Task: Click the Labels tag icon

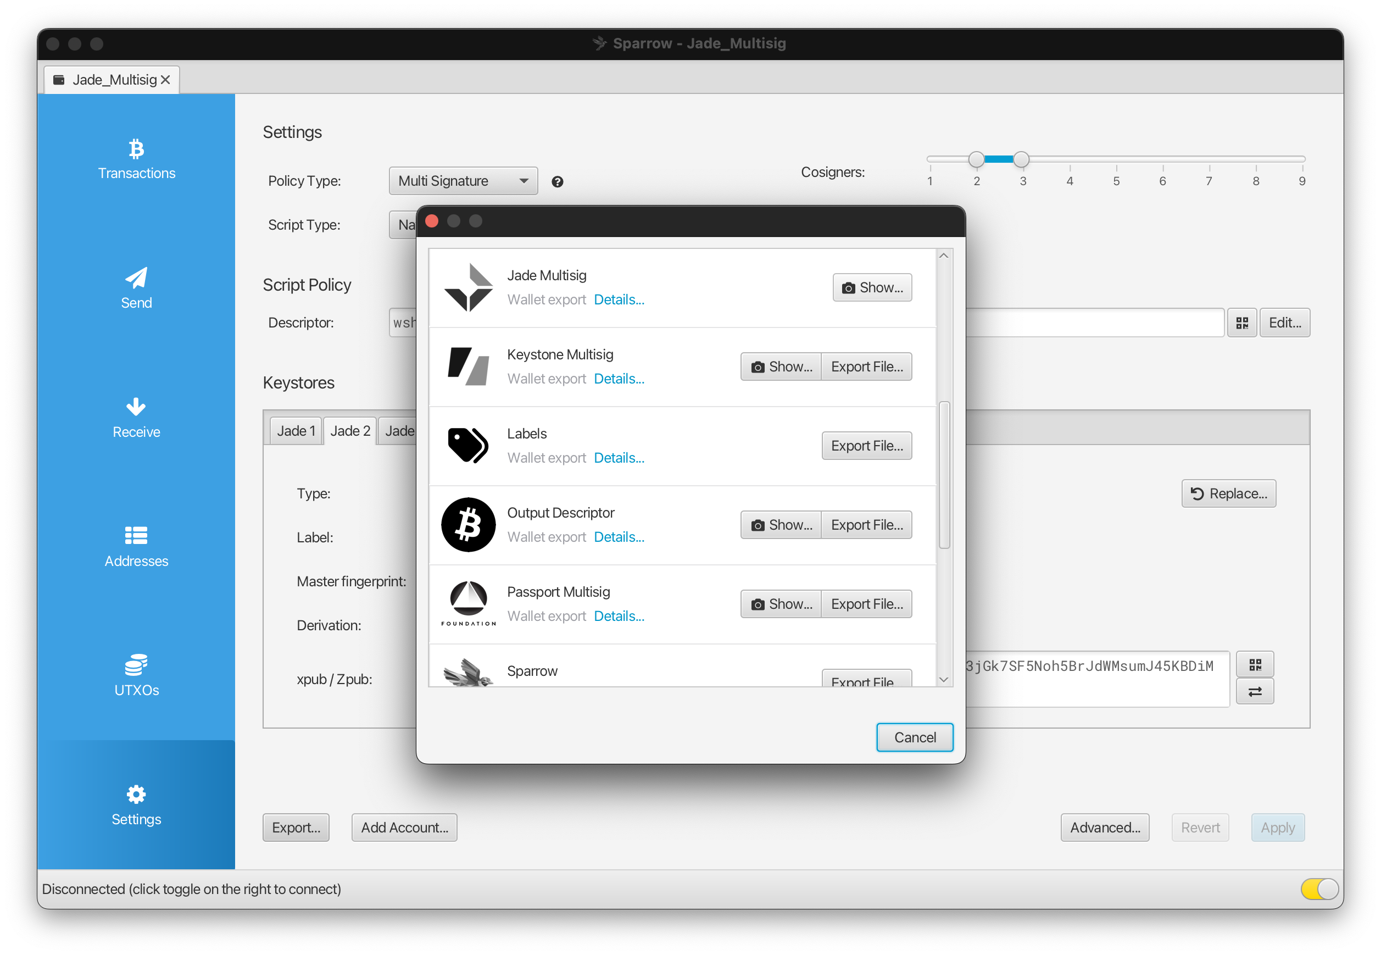Action: [x=469, y=446]
